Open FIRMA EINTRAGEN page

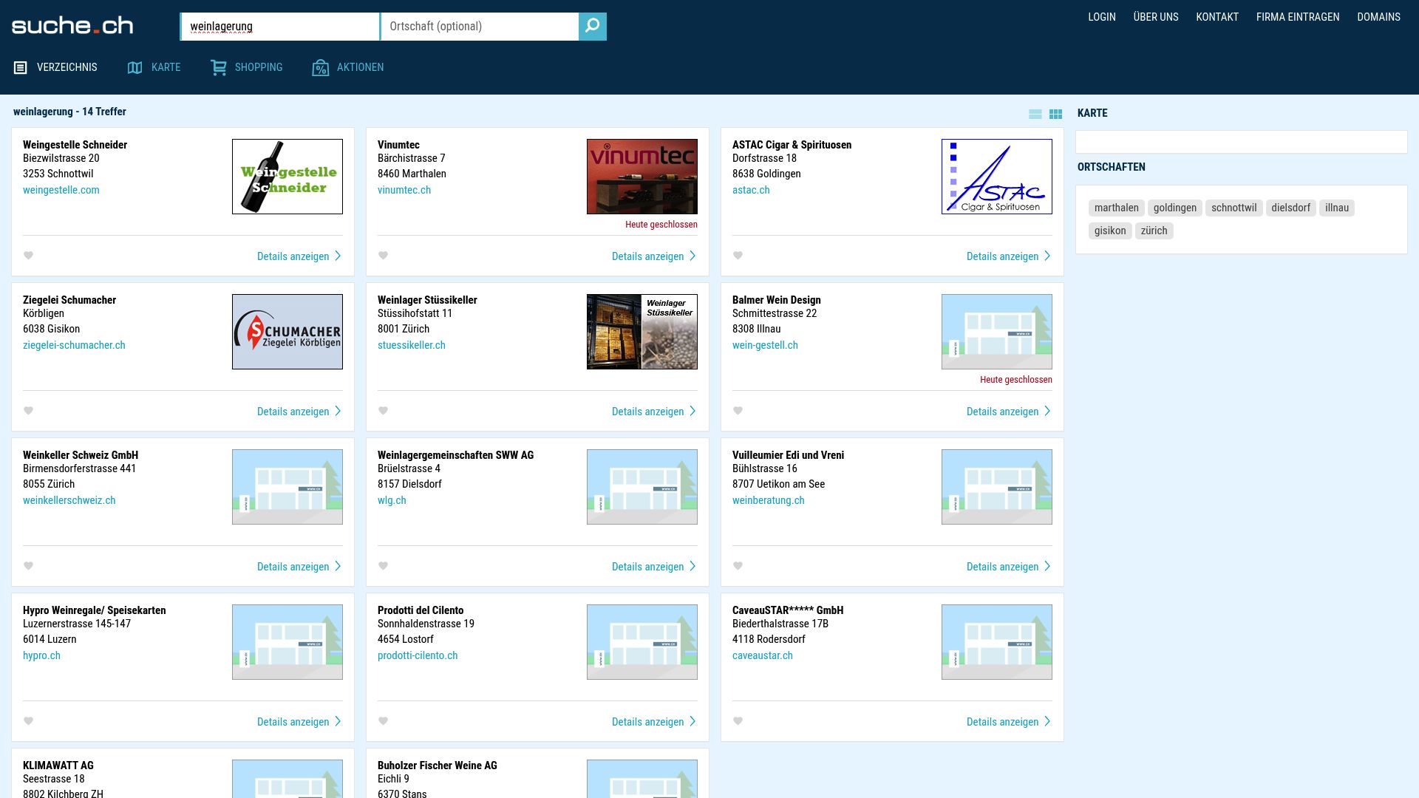(x=1297, y=17)
